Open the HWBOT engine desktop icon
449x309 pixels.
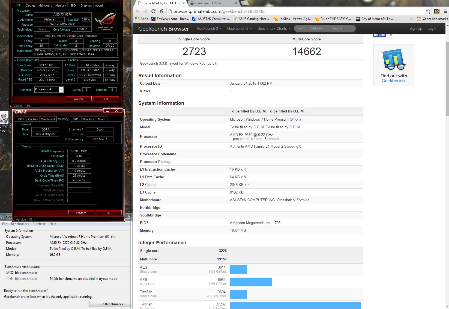tap(4, 122)
